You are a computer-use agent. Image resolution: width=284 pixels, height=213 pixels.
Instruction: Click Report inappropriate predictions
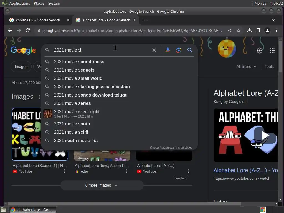click(x=171, y=148)
